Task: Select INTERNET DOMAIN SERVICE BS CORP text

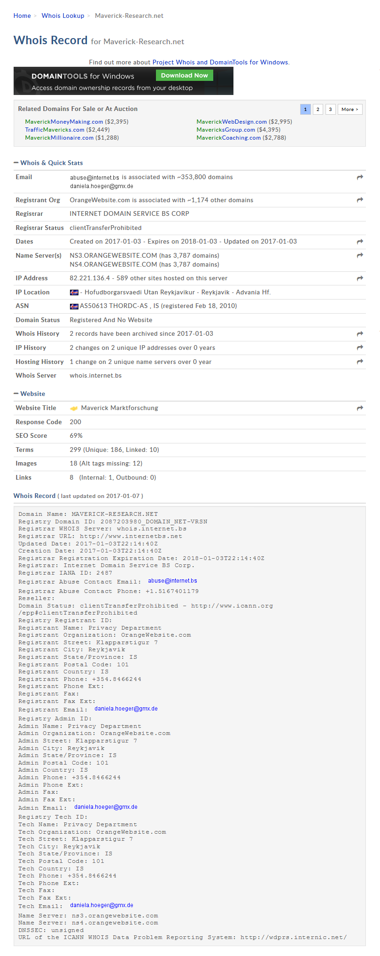Action: click(x=130, y=214)
